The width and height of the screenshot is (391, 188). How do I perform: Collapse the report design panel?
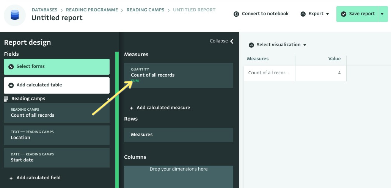point(222,41)
